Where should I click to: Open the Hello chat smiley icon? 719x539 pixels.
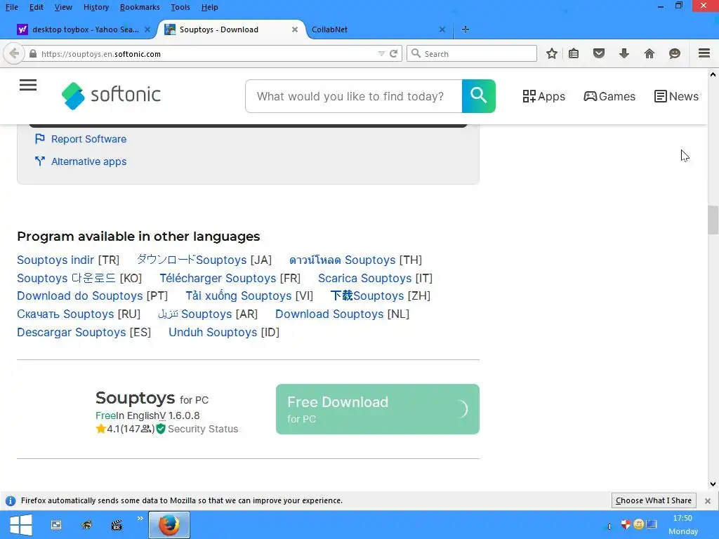pos(675,53)
